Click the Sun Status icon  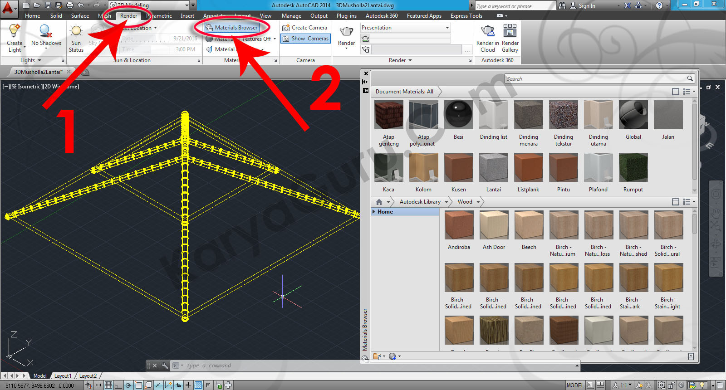(76, 31)
